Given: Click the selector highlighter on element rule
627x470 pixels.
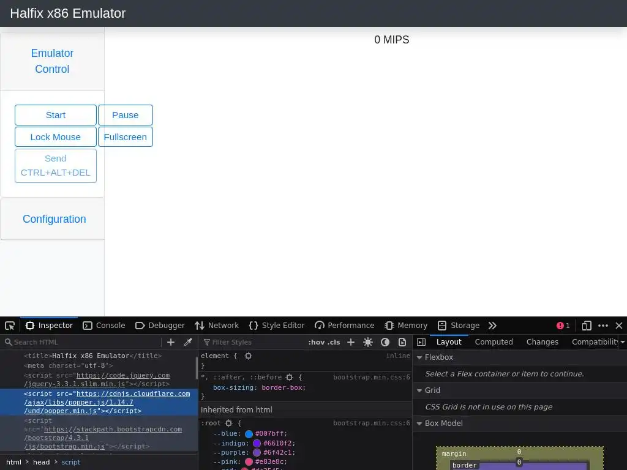Looking at the screenshot, I should click(249, 356).
